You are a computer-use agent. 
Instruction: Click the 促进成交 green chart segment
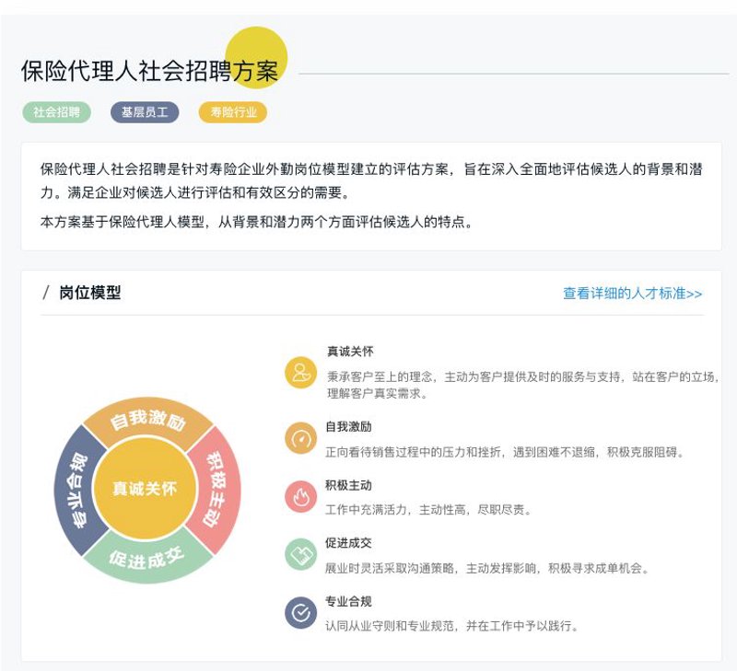146,559
